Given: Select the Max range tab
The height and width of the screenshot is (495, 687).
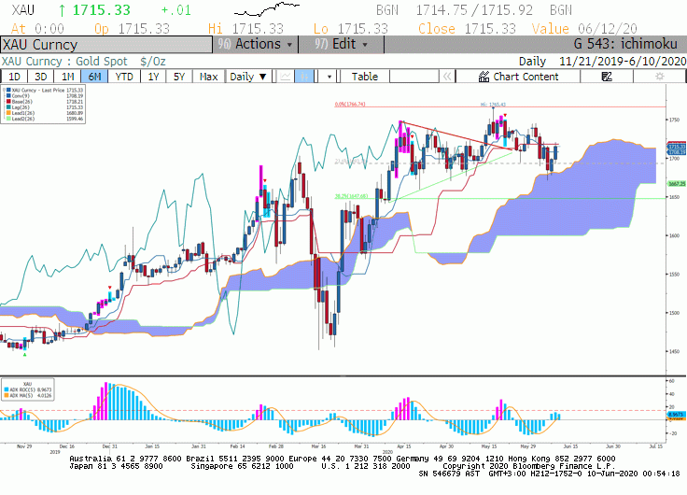Looking at the screenshot, I should coord(208,77).
